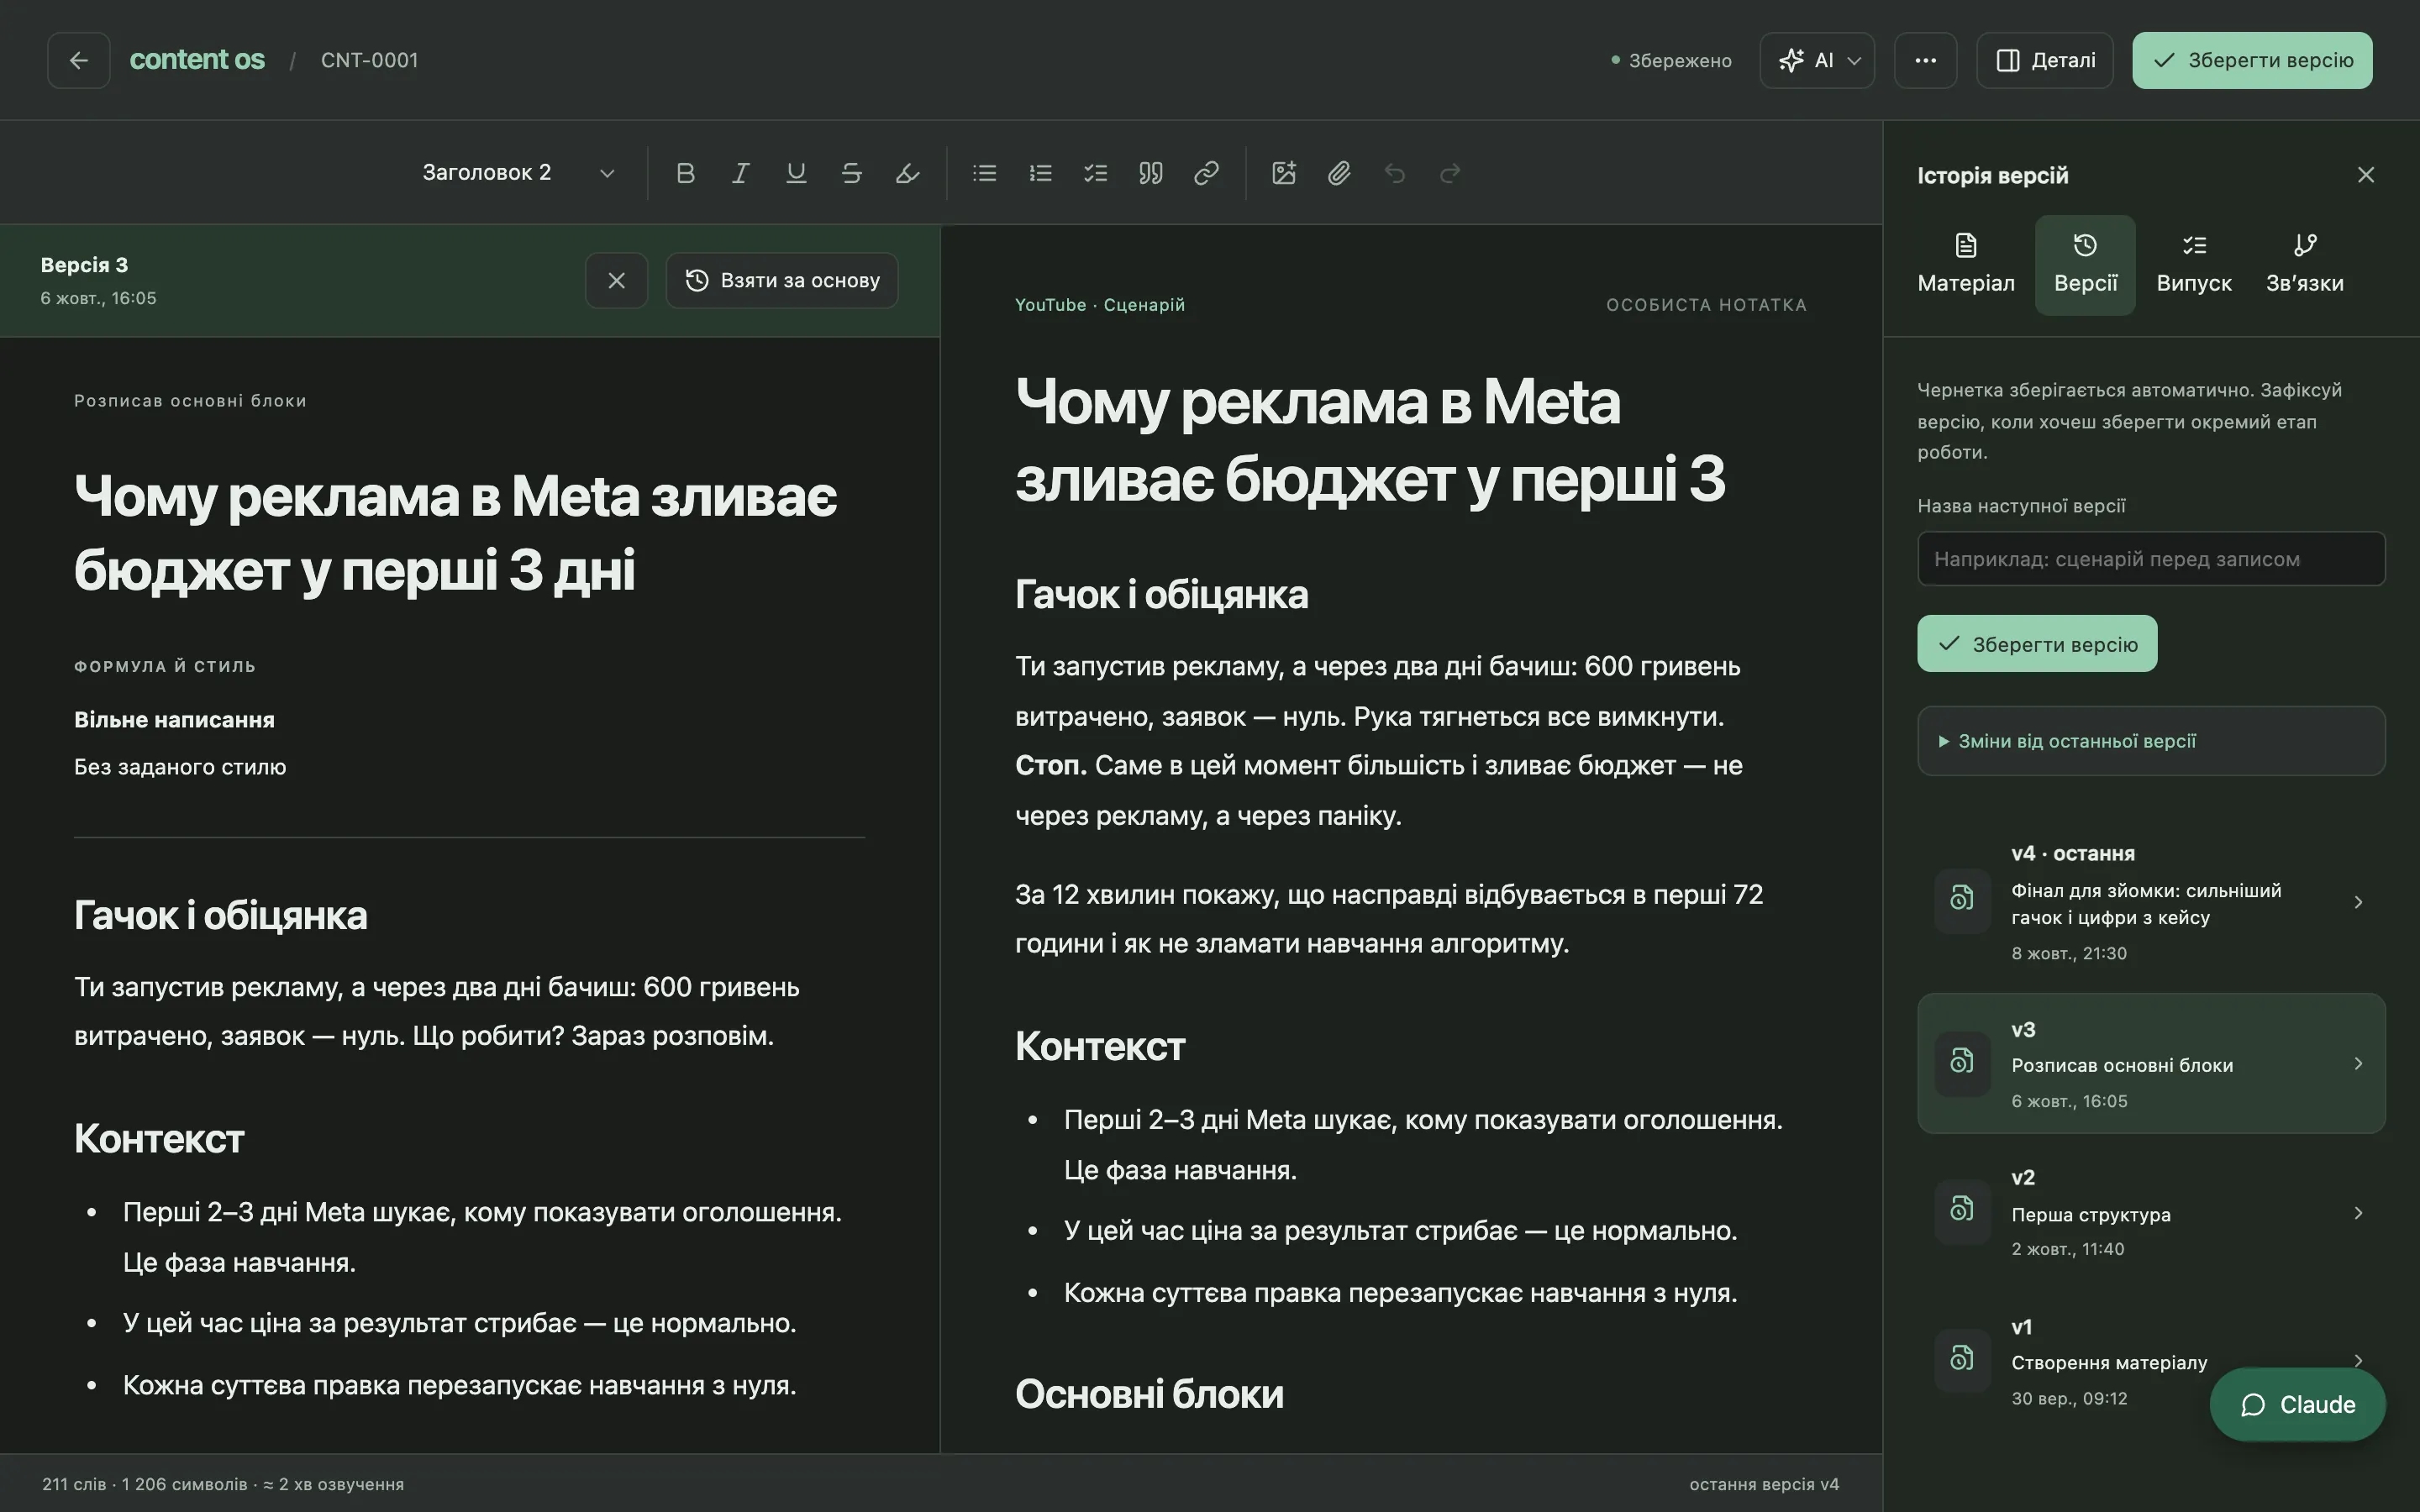The width and height of the screenshot is (2420, 1512).
Task: Switch to the Випуск tab
Action: [2193, 265]
